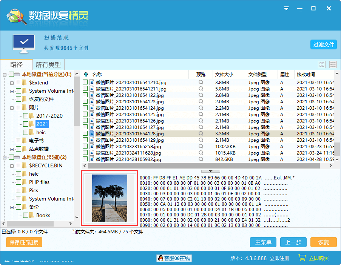
Task: Sort by the 名称 column header
Action: click(x=97, y=74)
